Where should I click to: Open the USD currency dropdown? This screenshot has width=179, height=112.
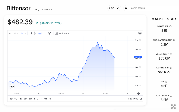click(114, 8)
